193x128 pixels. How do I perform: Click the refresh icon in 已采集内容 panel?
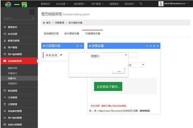tap(77, 46)
